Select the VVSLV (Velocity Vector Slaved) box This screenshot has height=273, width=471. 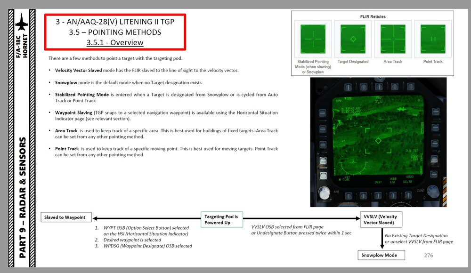(x=381, y=219)
